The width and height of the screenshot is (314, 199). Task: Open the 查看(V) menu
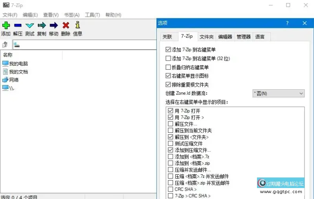point(51,15)
